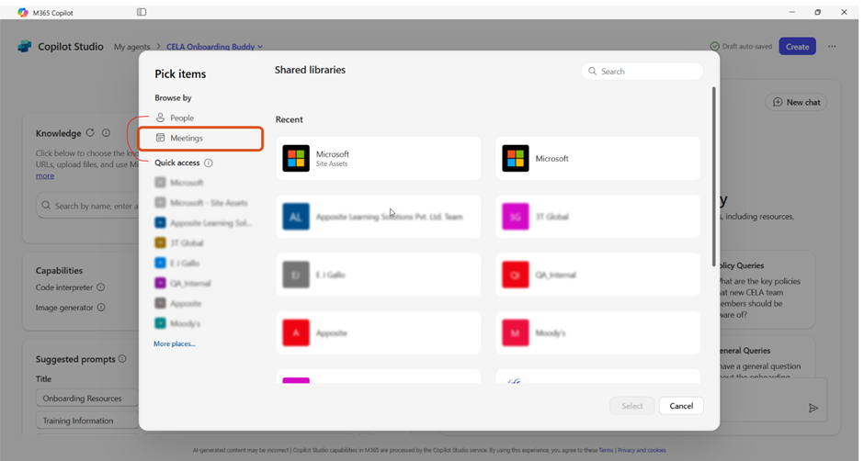The height and width of the screenshot is (461, 864).
Task: Open Microsoft in Quick access list
Action: coord(179,183)
